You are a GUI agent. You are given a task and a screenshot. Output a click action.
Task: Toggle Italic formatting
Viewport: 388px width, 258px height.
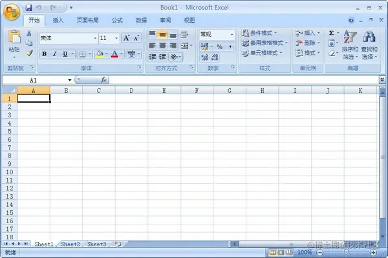(55, 54)
